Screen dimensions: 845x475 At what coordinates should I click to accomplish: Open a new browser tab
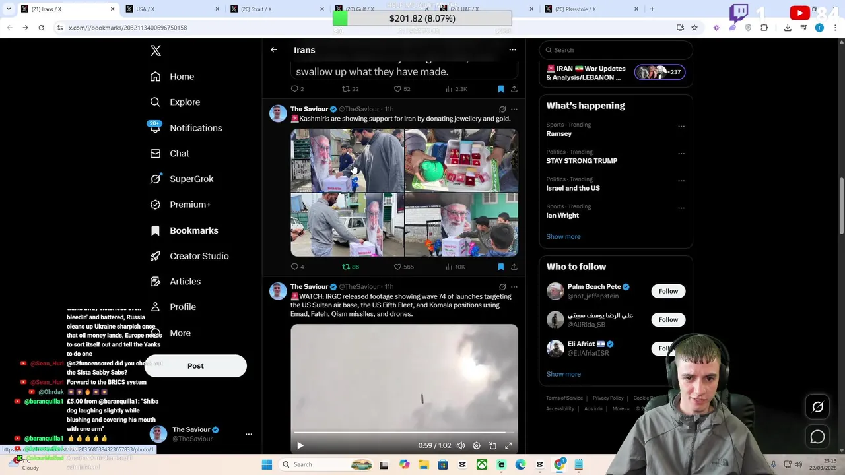[652, 9]
